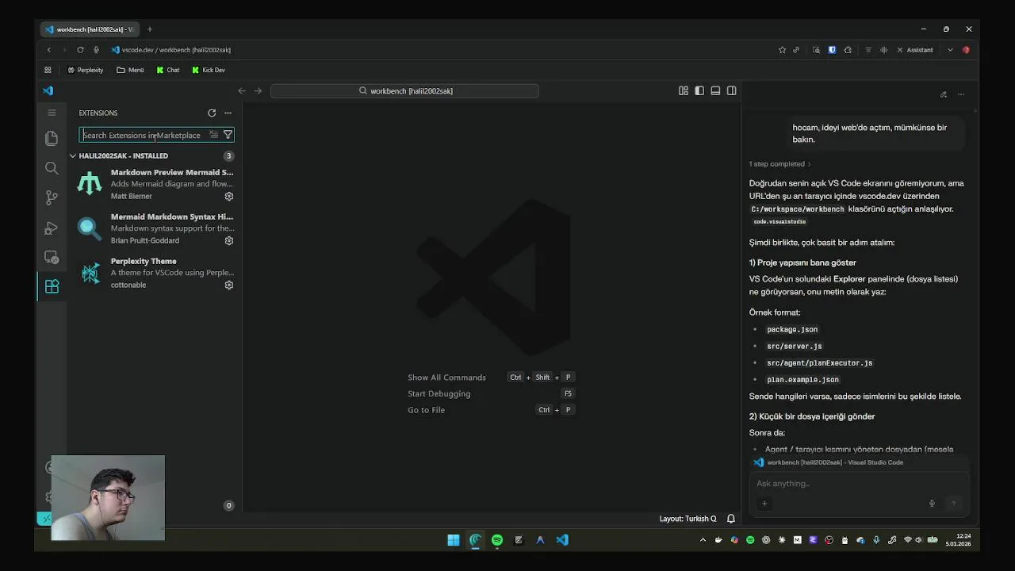
Task: Go back in VS Code editor history
Action: click(x=242, y=90)
